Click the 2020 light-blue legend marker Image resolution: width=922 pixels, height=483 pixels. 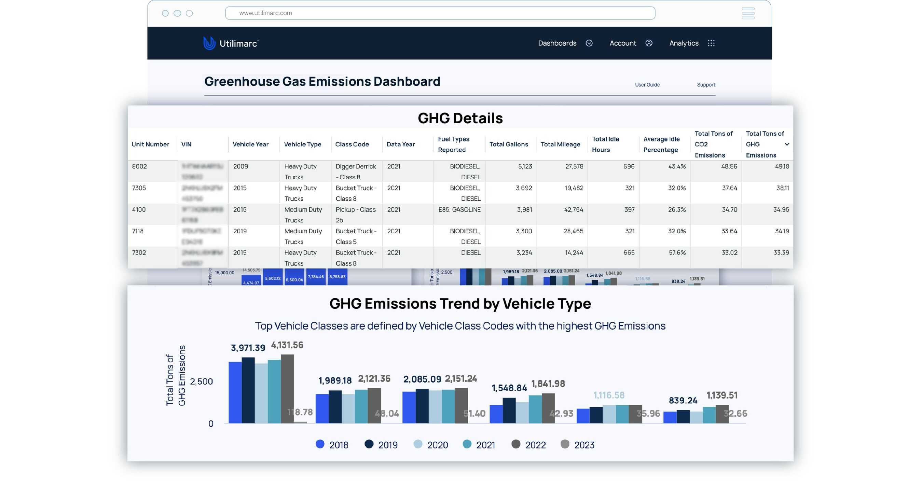coord(418,444)
